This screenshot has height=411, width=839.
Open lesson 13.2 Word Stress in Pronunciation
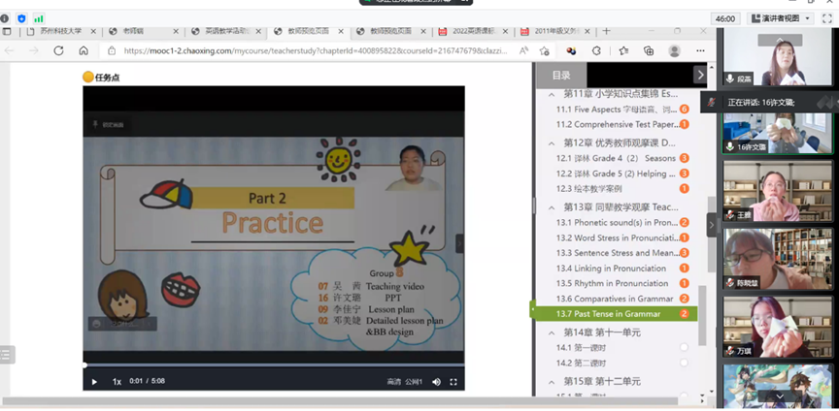618,237
